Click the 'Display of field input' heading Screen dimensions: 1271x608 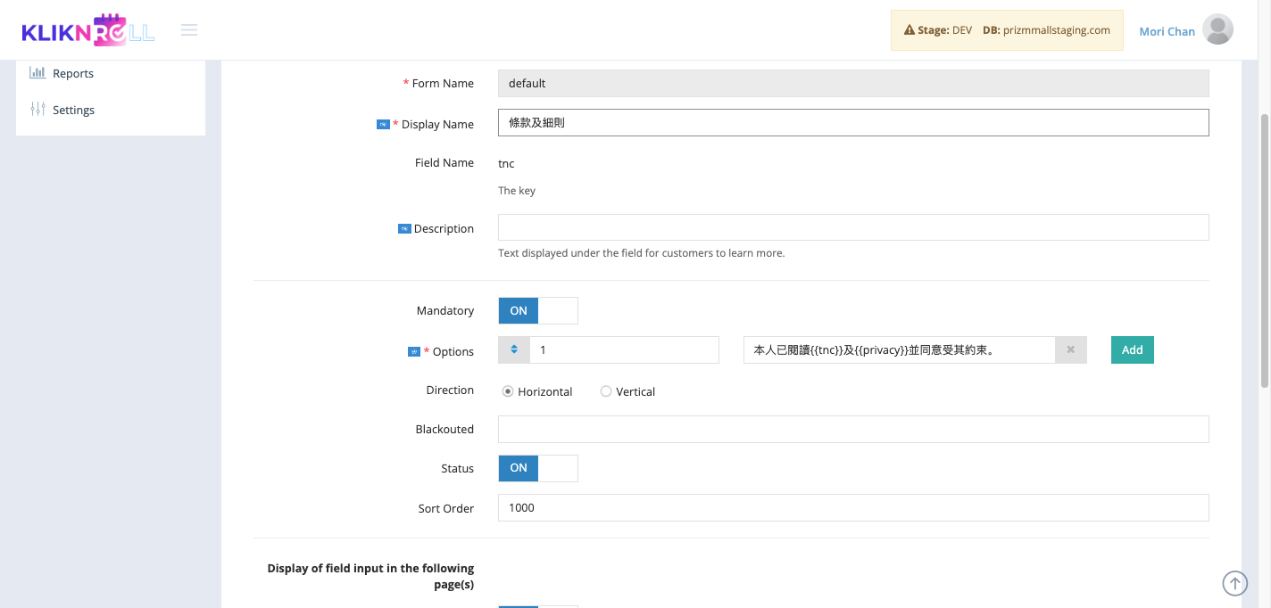[370, 576]
